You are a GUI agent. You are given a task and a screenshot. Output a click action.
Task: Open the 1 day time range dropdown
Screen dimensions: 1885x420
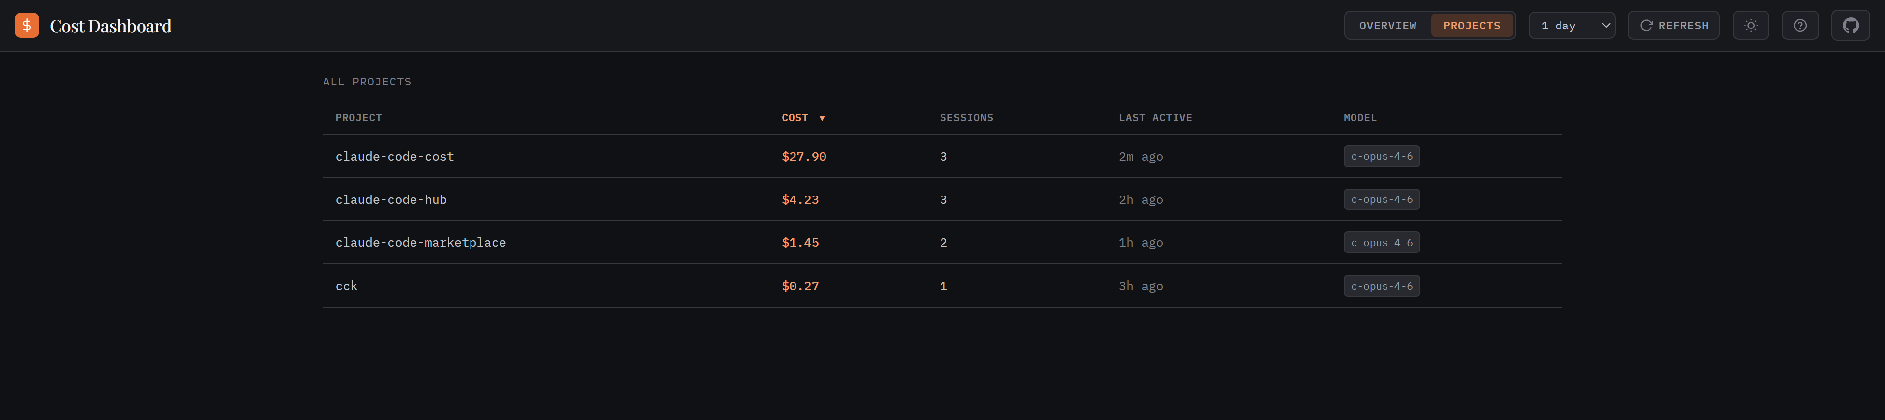point(1571,26)
